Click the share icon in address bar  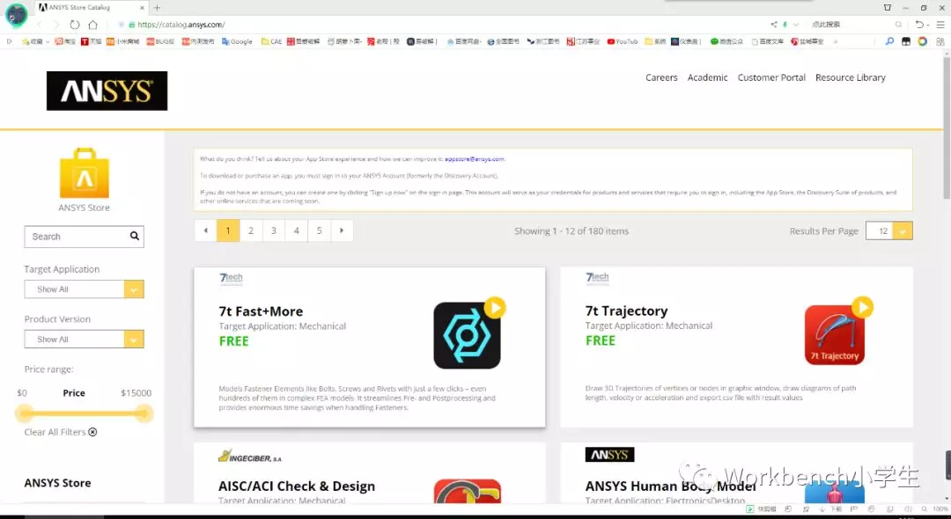(773, 25)
